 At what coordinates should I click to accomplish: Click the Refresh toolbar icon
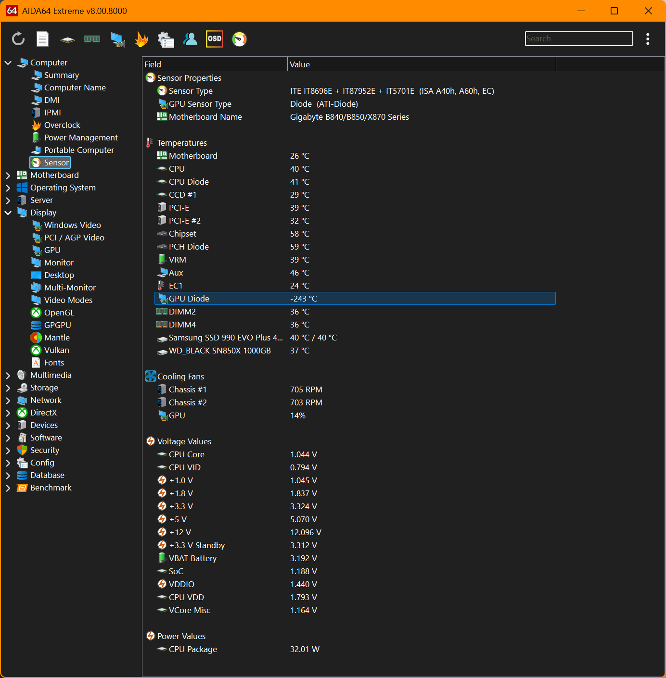tap(18, 39)
